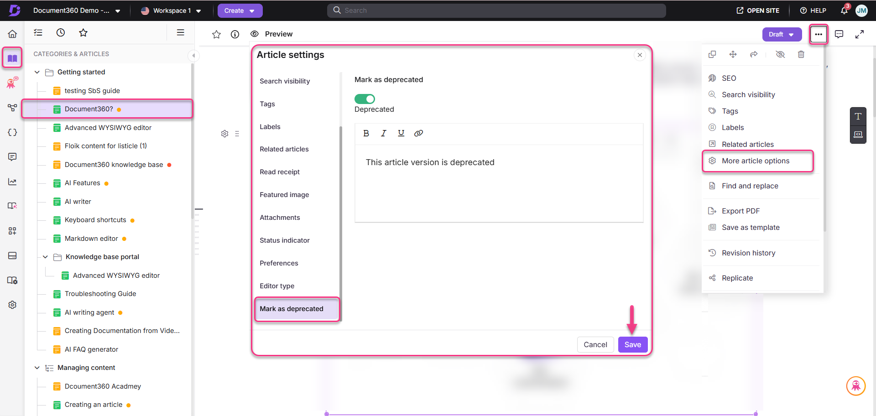The image size is (876, 416).
Task: Apply bold in the deprecated message editor
Action: [x=366, y=133]
